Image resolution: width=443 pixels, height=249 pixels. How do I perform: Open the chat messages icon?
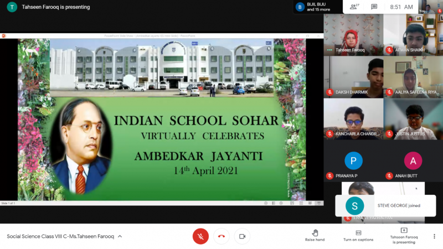point(374,7)
